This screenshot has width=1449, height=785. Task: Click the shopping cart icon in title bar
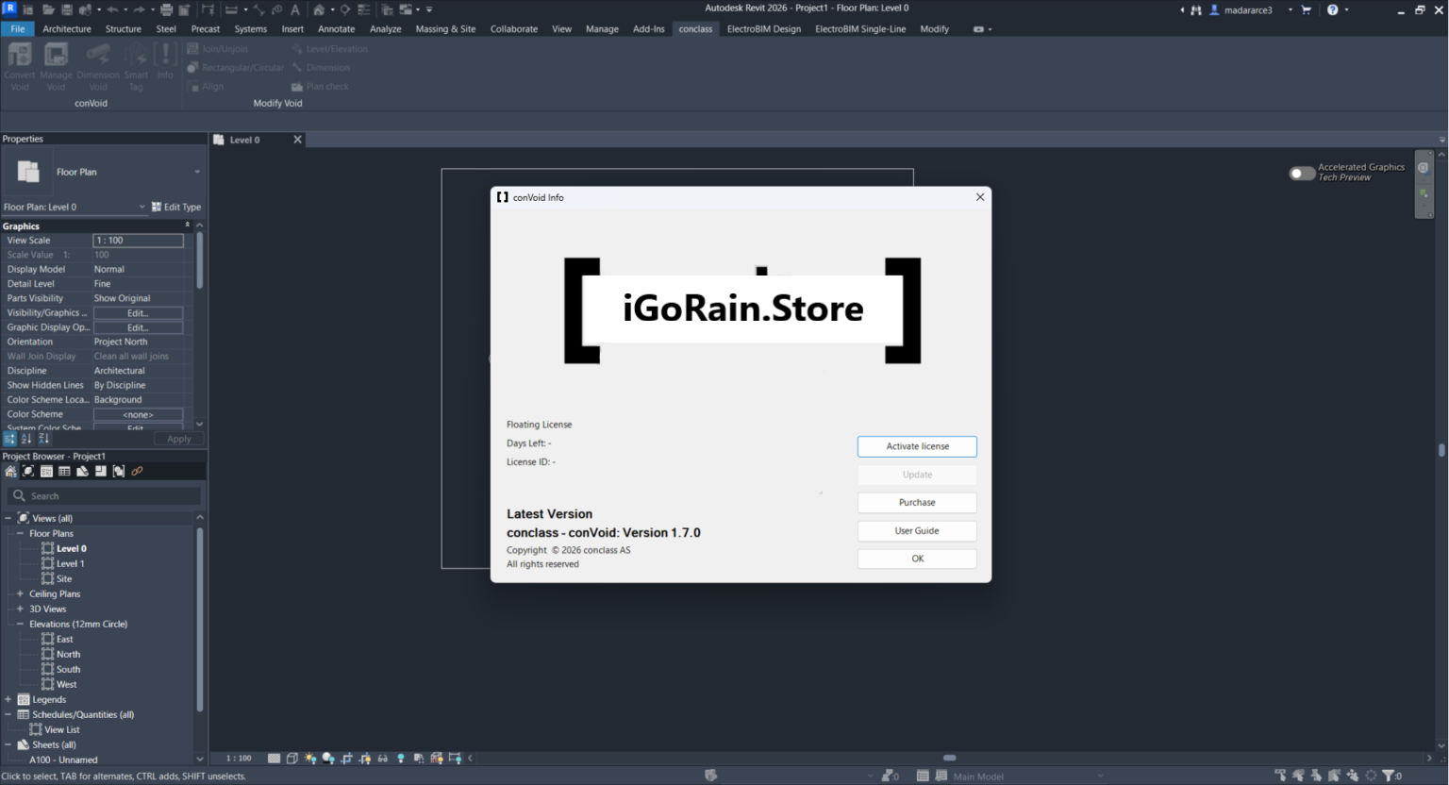click(1307, 9)
